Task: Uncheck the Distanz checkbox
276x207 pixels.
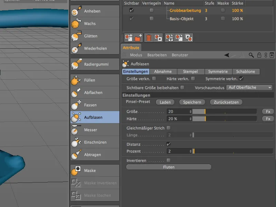Action: [168, 144]
